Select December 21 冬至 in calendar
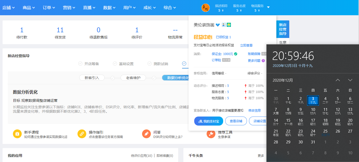This screenshot has width=359, height=162. 276,133
